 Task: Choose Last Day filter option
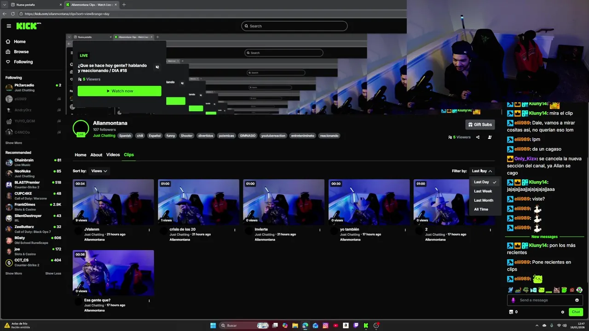click(x=485, y=182)
